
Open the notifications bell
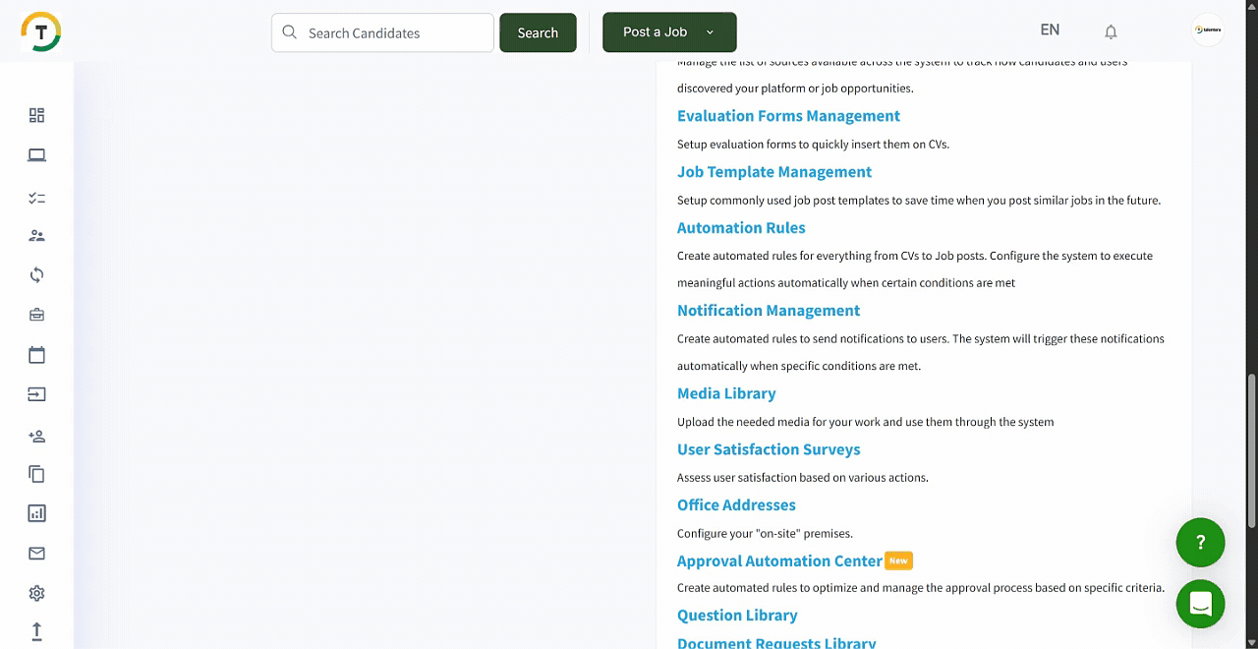pyautogui.click(x=1111, y=31)
